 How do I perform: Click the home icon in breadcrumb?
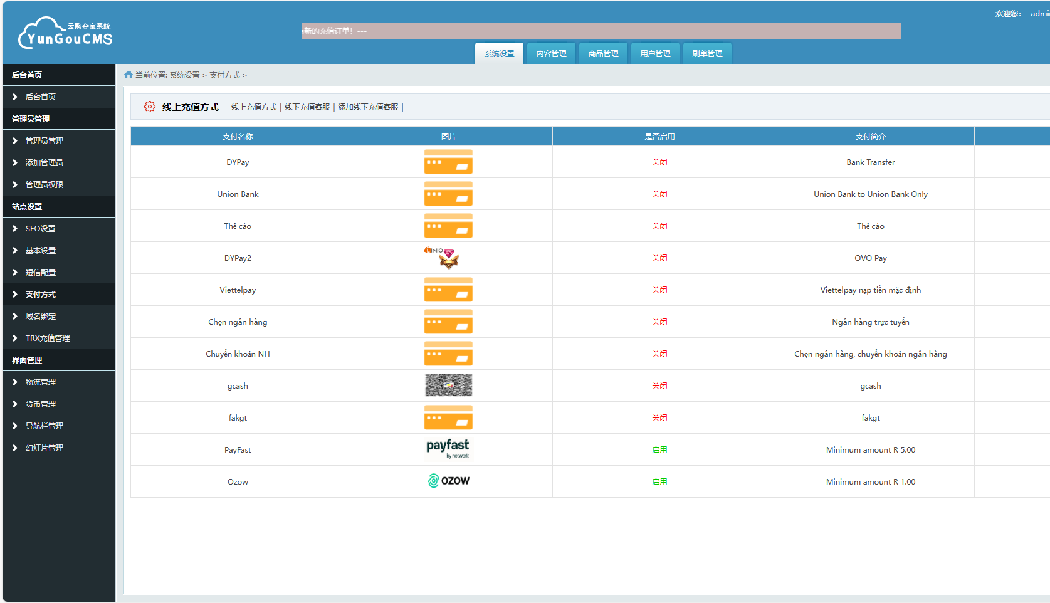(x=129, y=75)
